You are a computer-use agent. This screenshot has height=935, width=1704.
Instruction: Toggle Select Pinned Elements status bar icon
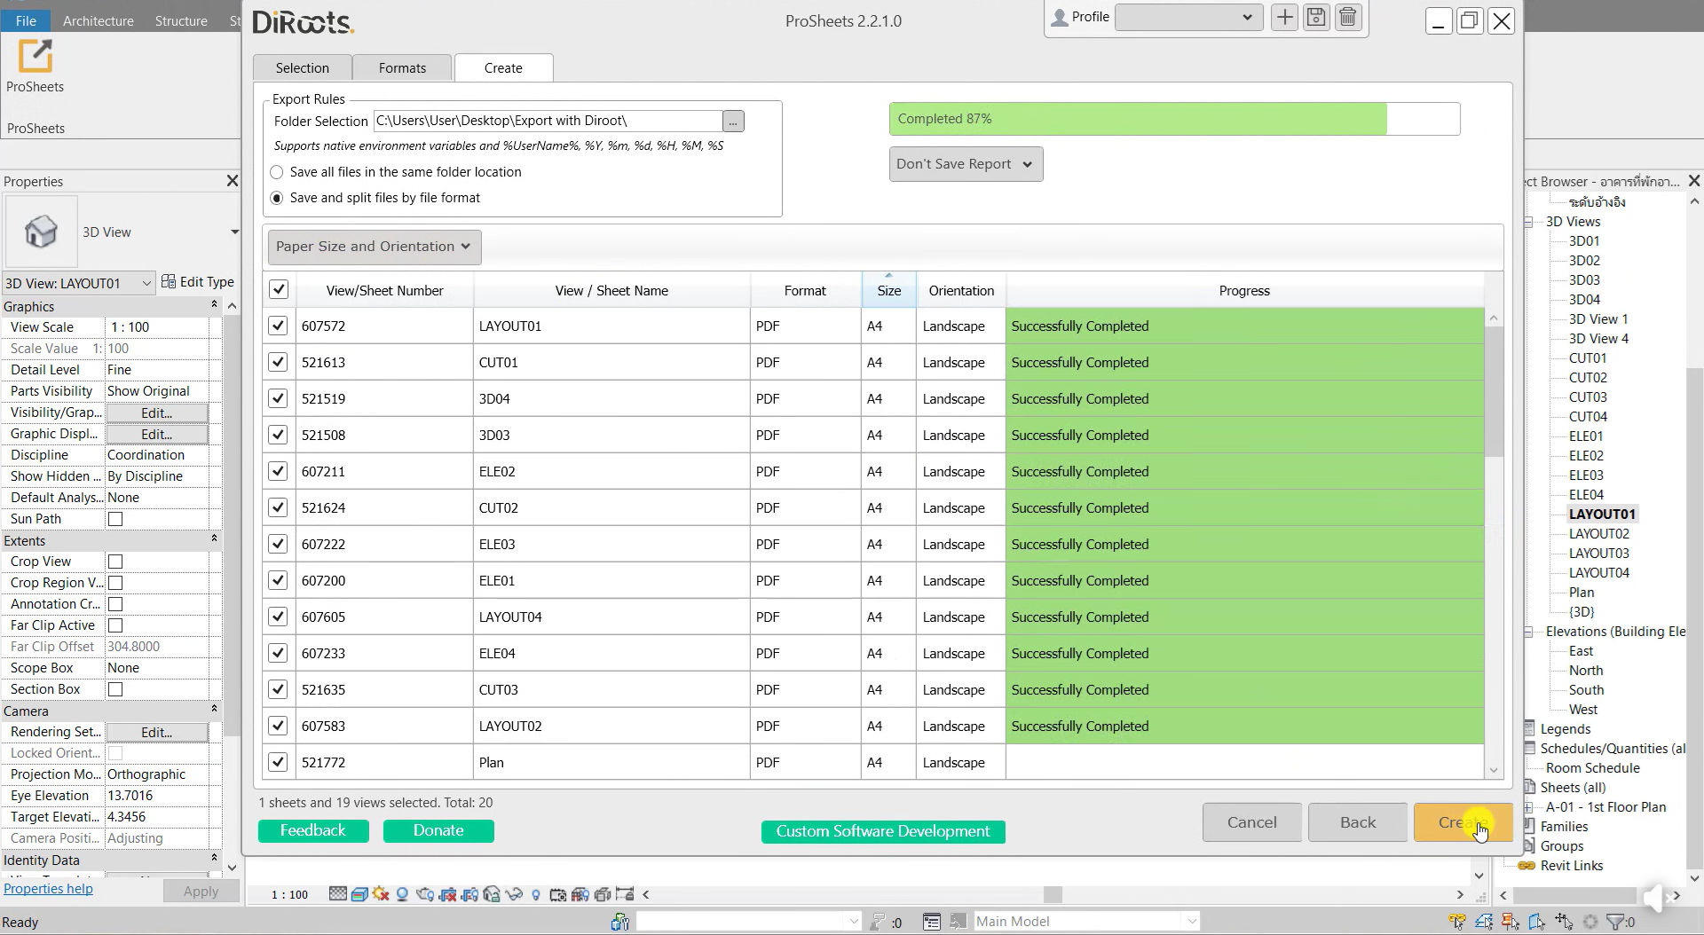coord(1511,922)
